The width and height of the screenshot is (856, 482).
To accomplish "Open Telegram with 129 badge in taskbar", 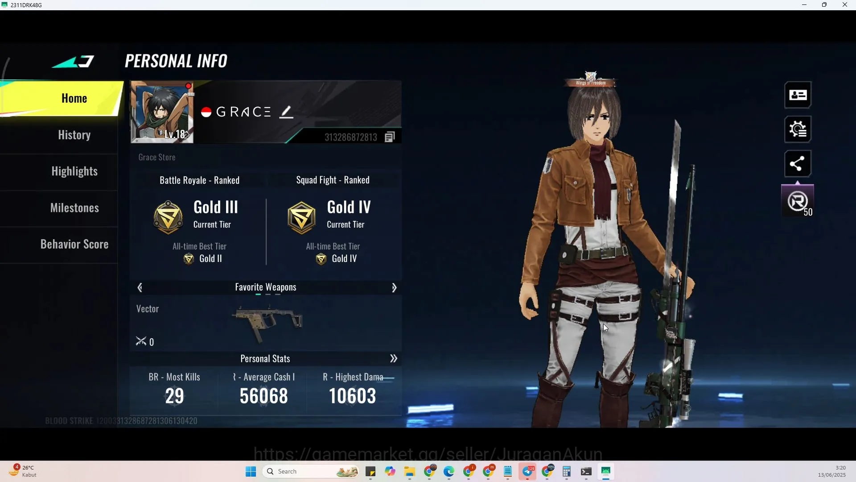I will pyautogui.click(x=528, y=472).
